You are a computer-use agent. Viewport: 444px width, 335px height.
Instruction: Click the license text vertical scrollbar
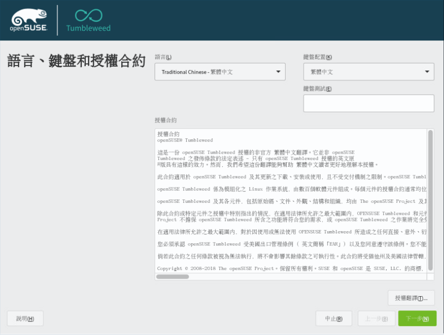(430, 200)
